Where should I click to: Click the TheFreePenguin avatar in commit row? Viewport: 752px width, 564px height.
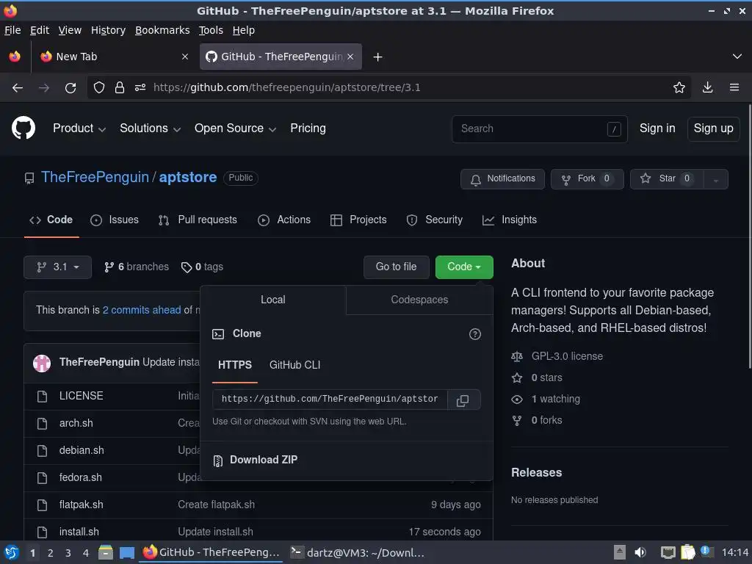[x=42, y=363]
